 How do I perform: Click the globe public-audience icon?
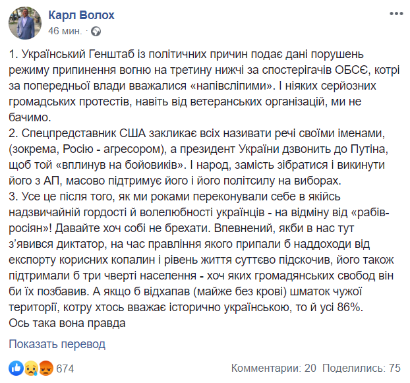click(x=97, y=31)
